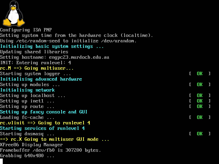This screenshot has width=219, height=164.
Task: Click the 'Configuring ISA PNP' line
Action: [x=26, y=30]
